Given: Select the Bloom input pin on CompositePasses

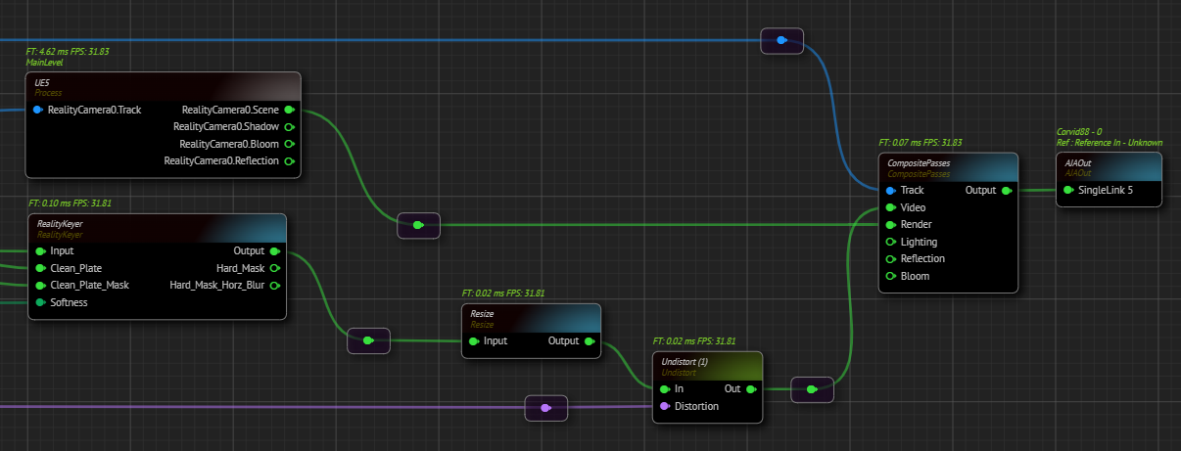Looking at the screenshot, I should (890, 276).
